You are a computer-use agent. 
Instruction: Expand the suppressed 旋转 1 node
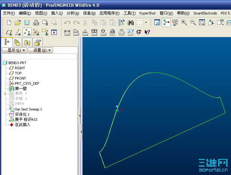(5, 94)
